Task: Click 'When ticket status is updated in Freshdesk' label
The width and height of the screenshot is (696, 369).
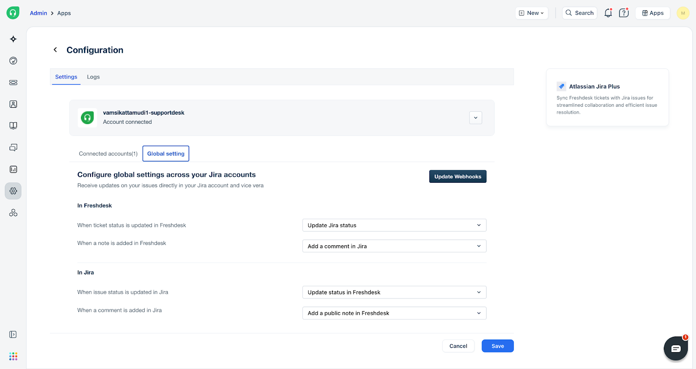Action: coord(131,225)
